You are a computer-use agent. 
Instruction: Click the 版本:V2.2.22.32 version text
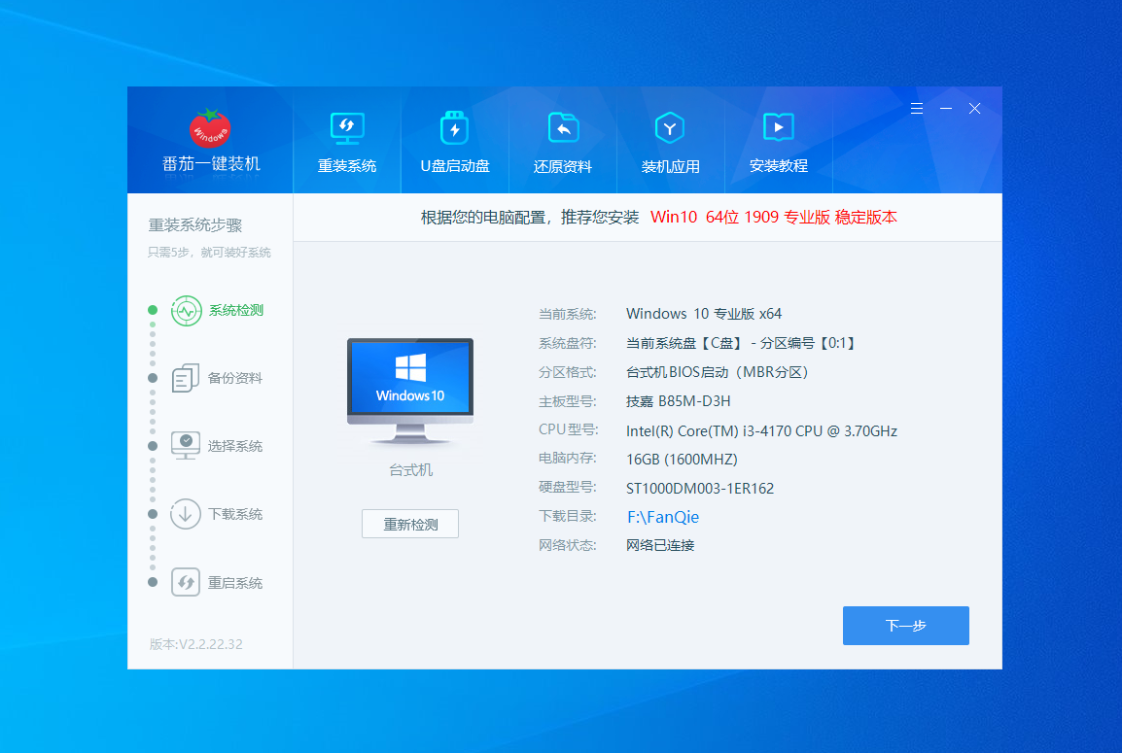pyautogui.click(x=196, y=644)
